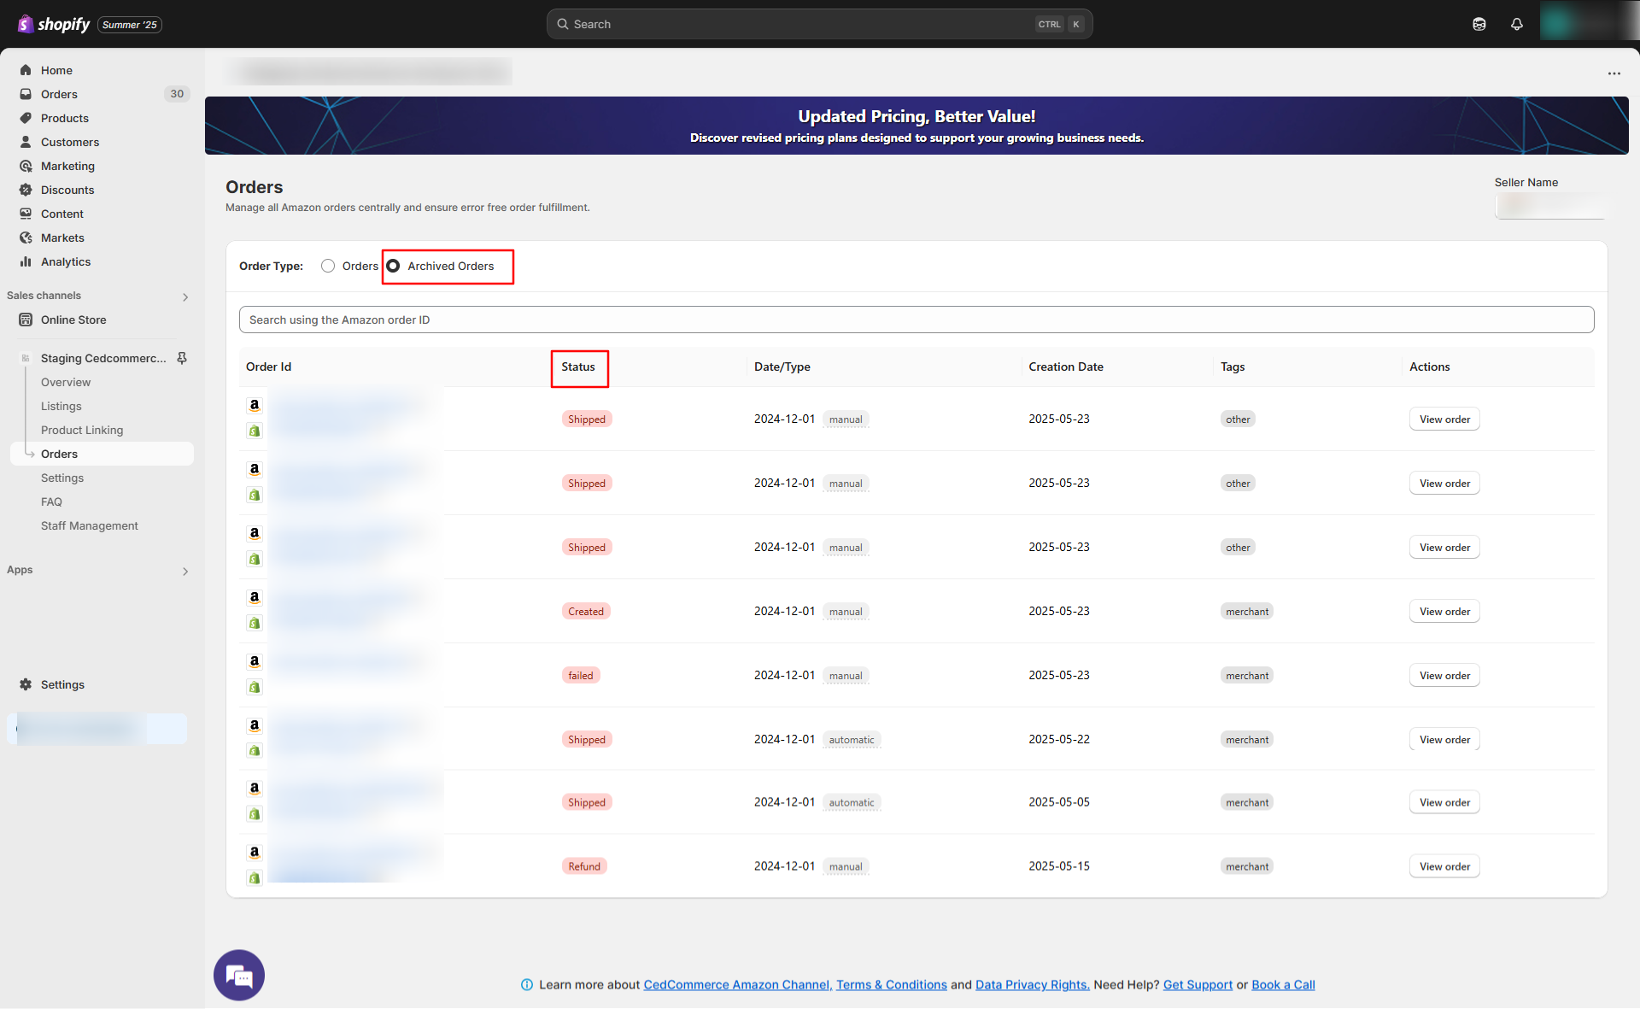Screen dimensions: 1640x1009
Task: Click the Status column header
Action: [578, 367]
